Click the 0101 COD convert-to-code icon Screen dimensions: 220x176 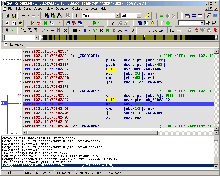[23, 30]
